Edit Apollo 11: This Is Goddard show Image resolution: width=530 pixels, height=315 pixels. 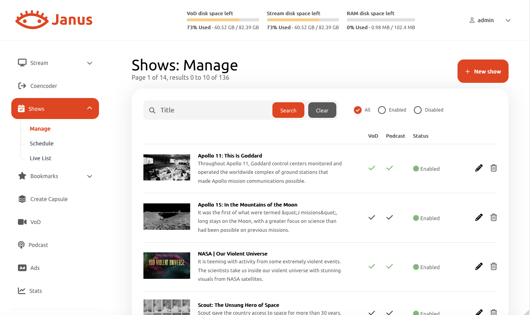[x=479, y=168]
